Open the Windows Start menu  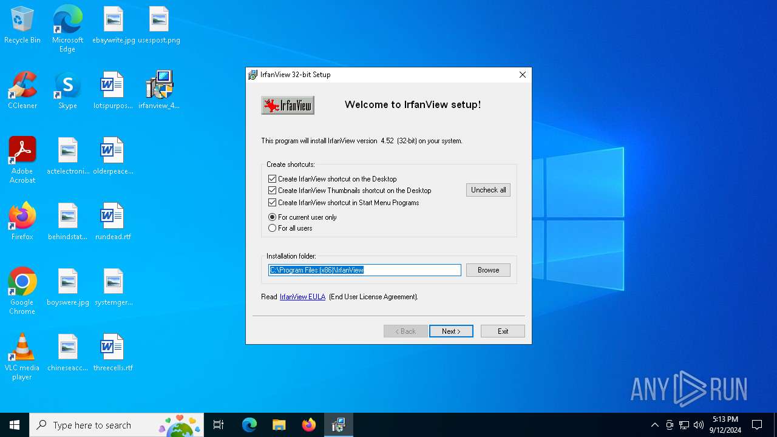pyautogui.click(x=15, y=425)
